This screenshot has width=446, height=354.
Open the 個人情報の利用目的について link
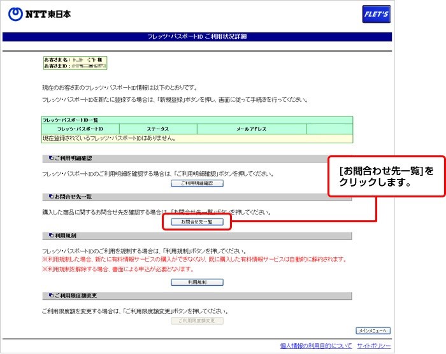(315, 346)
